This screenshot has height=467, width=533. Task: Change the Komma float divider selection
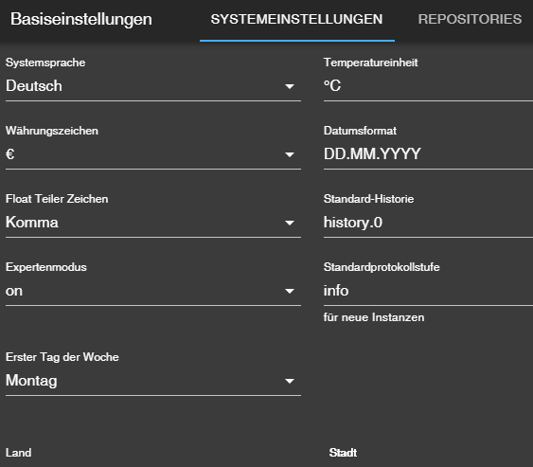[x=153, y=224]
